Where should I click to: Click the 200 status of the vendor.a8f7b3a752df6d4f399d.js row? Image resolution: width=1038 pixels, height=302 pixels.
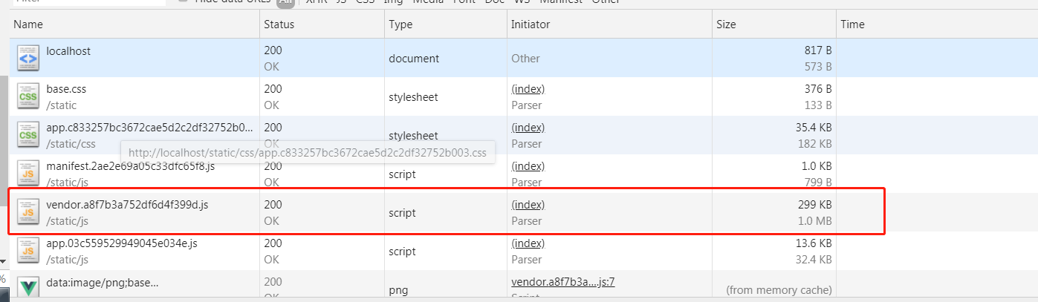coord(273,205)
